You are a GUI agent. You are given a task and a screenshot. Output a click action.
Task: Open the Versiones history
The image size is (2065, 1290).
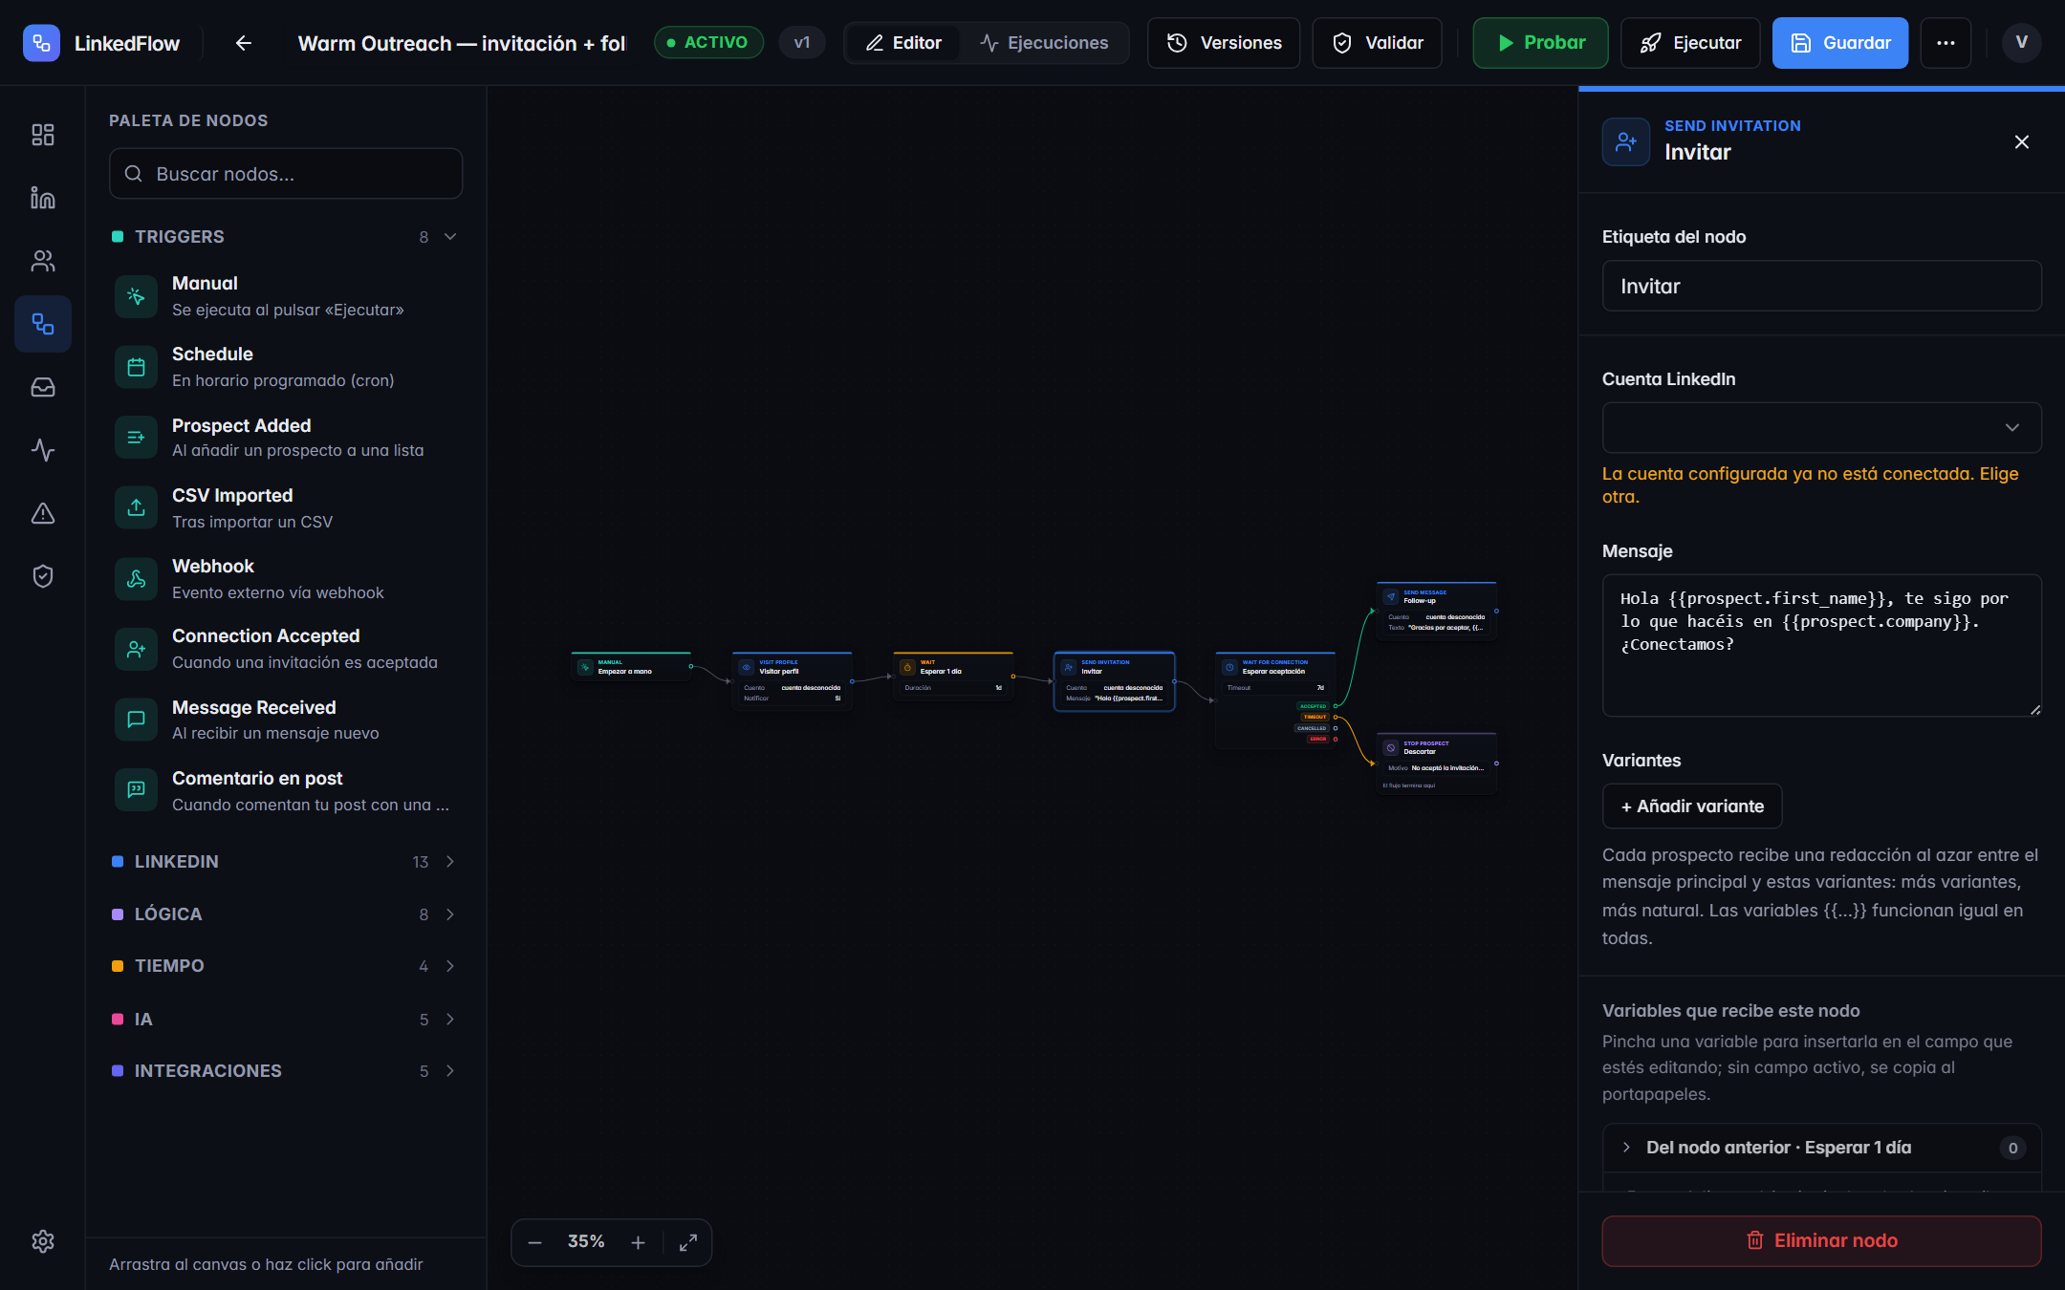coord(1224,43)
